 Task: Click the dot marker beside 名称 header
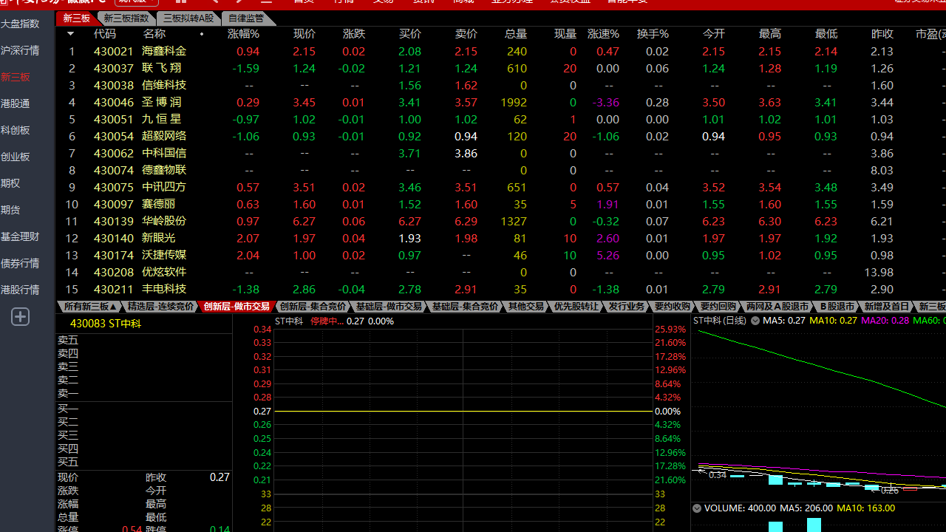coord(202,34)
